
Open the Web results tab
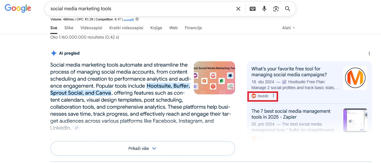tap(173, 28)
